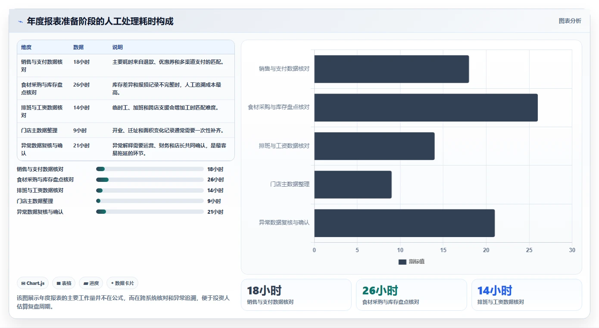Click the chart bar for 异常数据复核与确认
The height and width of the screenshot is (328, 599).
pos(404,223)
